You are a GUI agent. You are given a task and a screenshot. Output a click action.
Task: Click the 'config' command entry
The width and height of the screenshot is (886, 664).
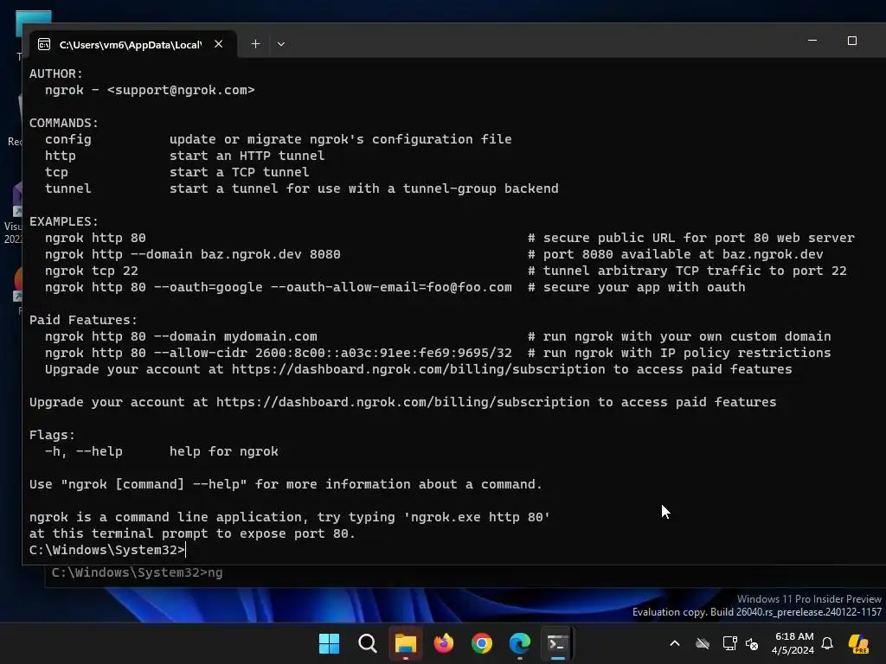[x=67, y=139]
